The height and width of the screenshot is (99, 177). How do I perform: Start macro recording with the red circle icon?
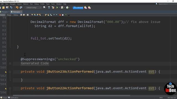[x=60, y=15]
